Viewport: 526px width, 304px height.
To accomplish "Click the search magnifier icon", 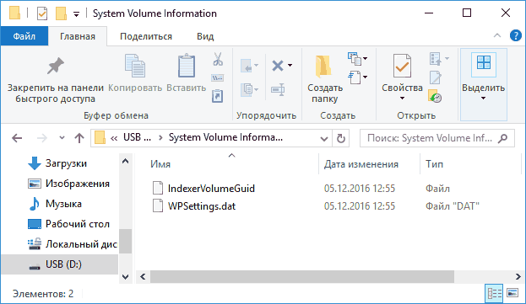I will (502, 138).
